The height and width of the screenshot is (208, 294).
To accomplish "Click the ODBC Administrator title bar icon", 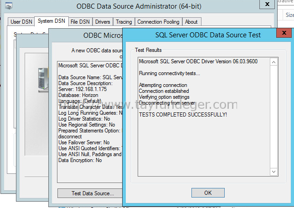I will click(x=9, y=6).
